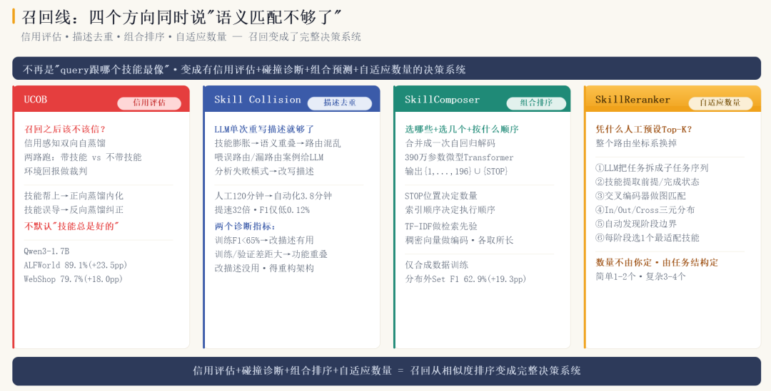Click the line 技能帮上→正向蒸馏内化
The image size is (771, 391).
[74, 196]
